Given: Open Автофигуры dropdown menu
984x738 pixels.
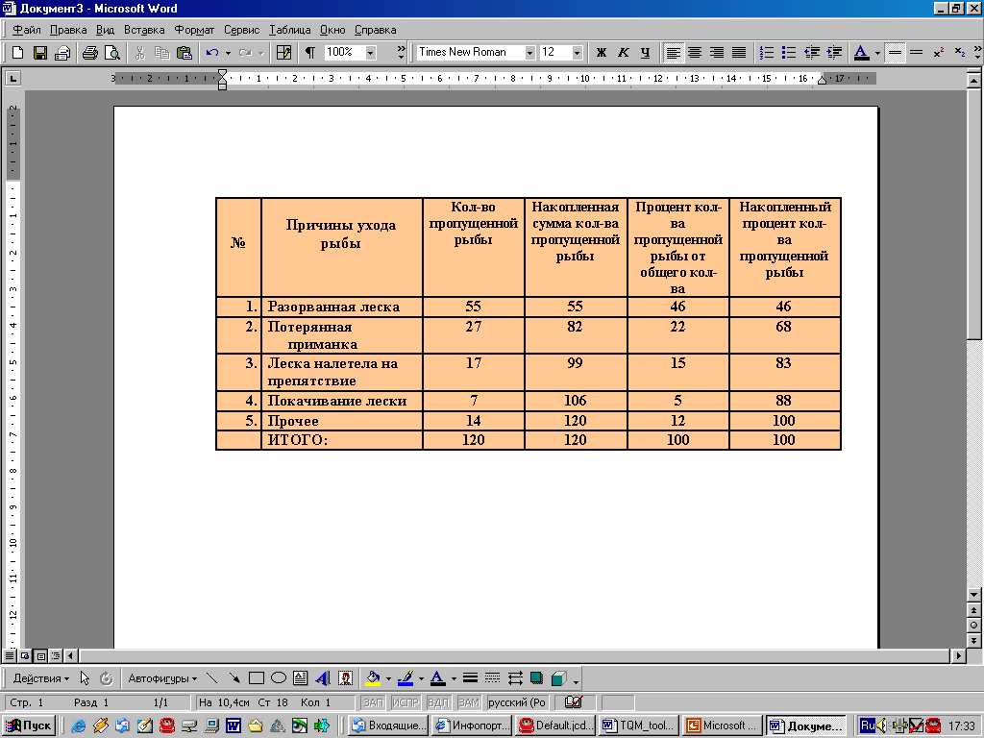Looking at the screenshot, I should (x=161, y=678).
